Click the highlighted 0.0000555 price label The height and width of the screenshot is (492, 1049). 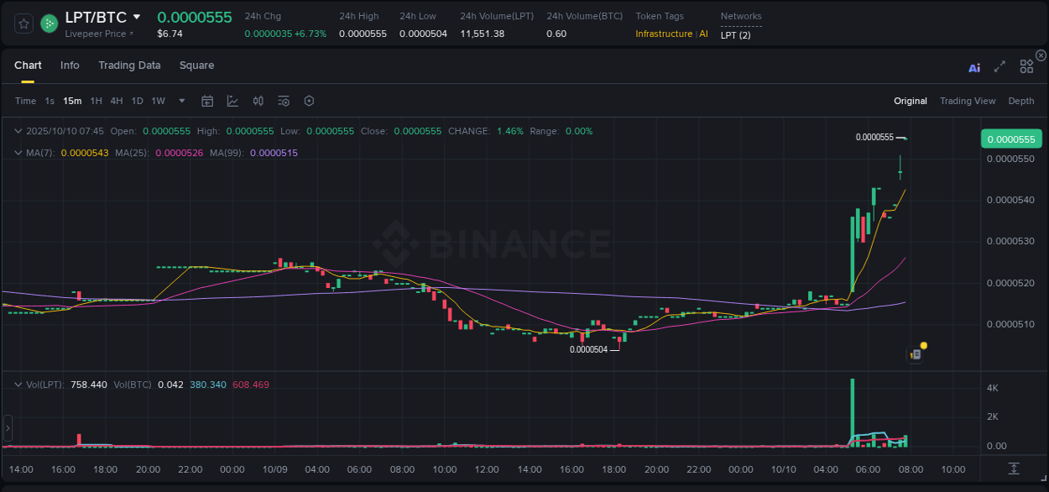pos(1010,139)
